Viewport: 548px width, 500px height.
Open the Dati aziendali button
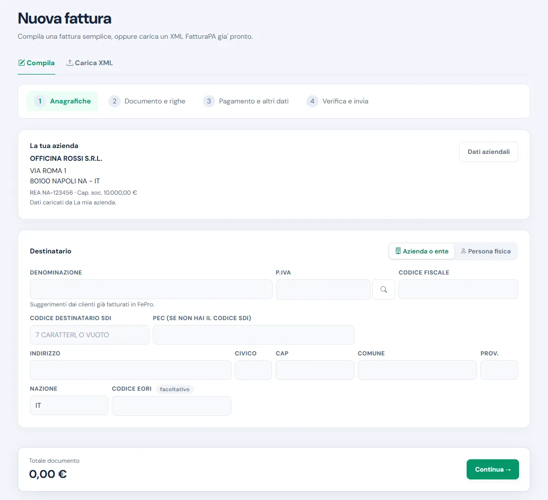click(489, 151)
